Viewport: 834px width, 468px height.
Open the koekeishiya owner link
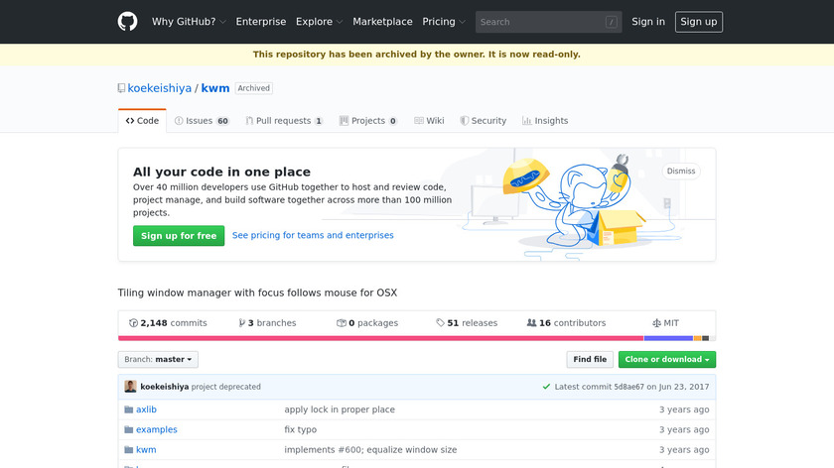[x=160, y=88]
